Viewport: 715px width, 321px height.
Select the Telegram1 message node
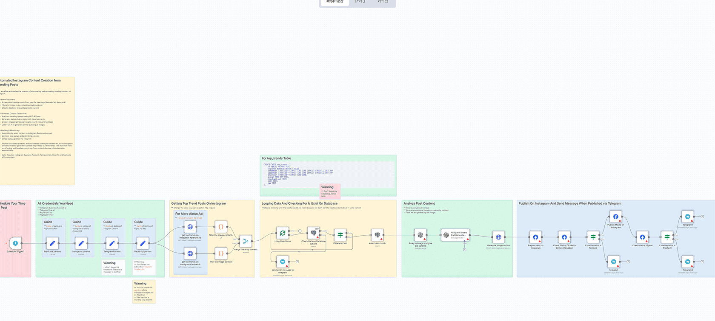point(688,217)
